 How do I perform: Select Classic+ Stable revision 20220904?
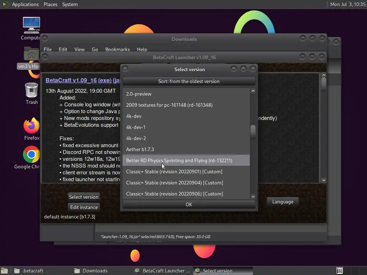click(x=186, y=183)
